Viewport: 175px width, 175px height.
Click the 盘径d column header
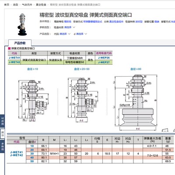(32, 142)
